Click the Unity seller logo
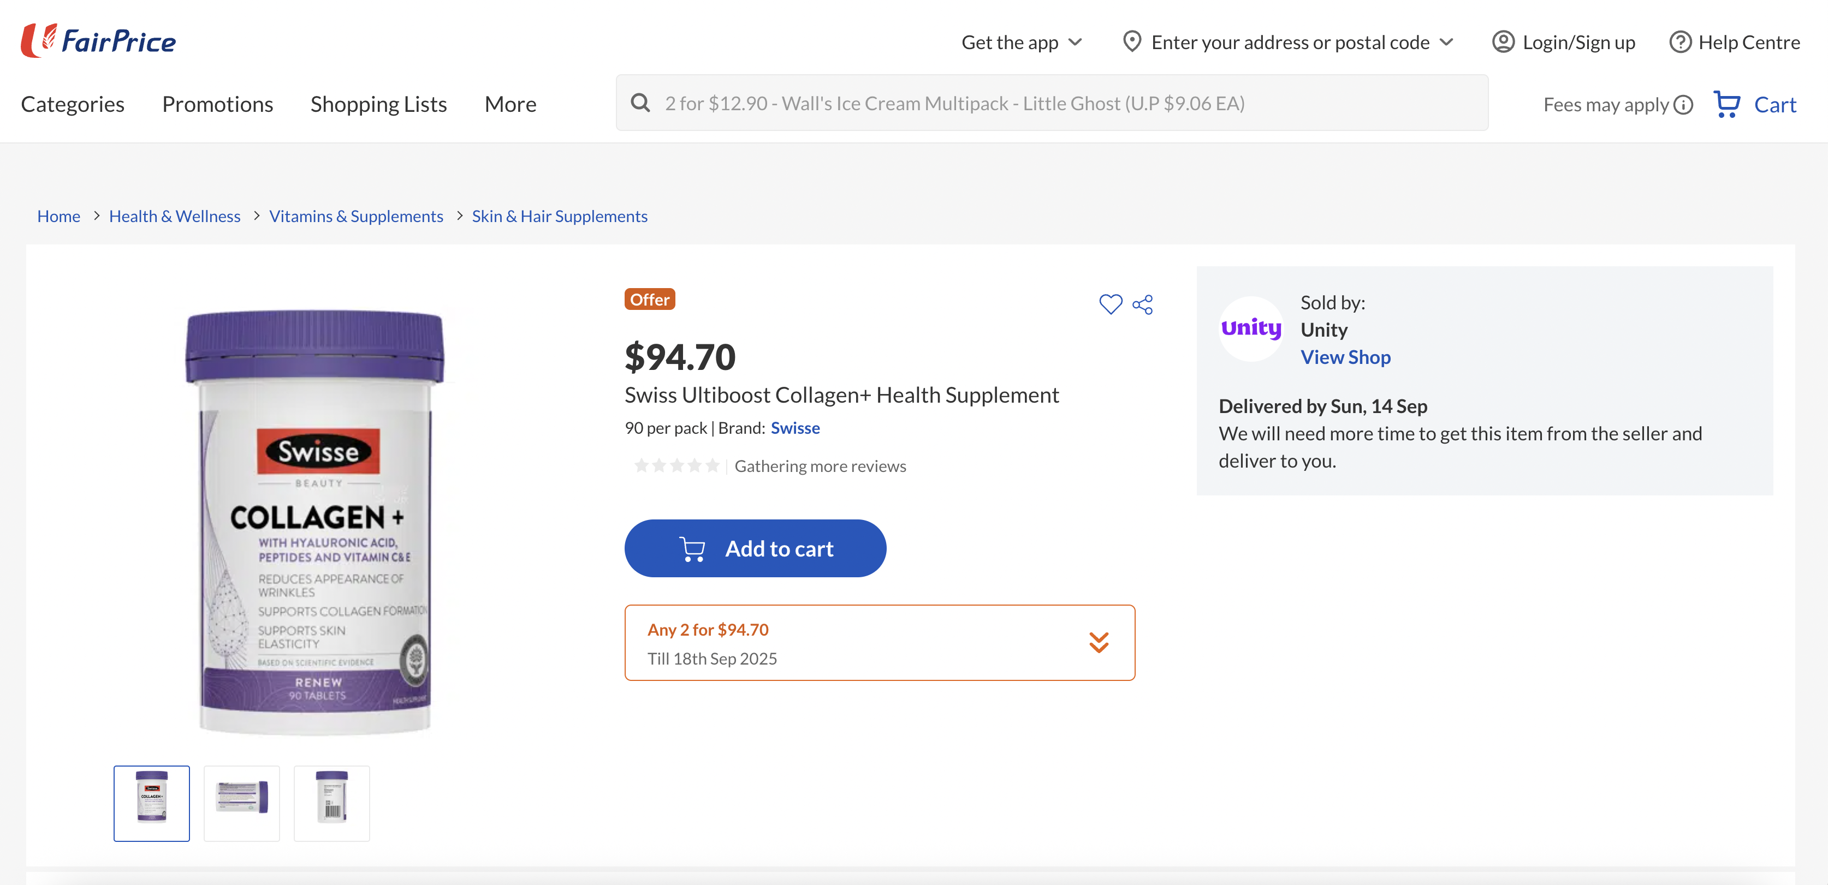The image size is (1828, 885). click(1251, 328)
